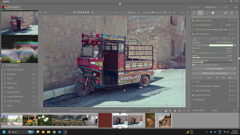Disable the diffuse or sharpen module

tap(193, 30)
